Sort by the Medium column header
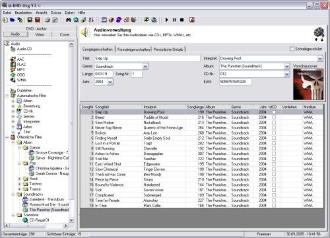The image size is (330, 238). pos(313,107)
